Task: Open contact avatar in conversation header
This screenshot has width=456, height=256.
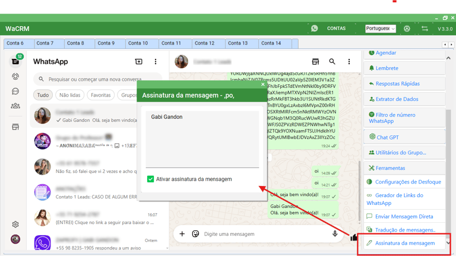Action: click(x=181, y=61)
